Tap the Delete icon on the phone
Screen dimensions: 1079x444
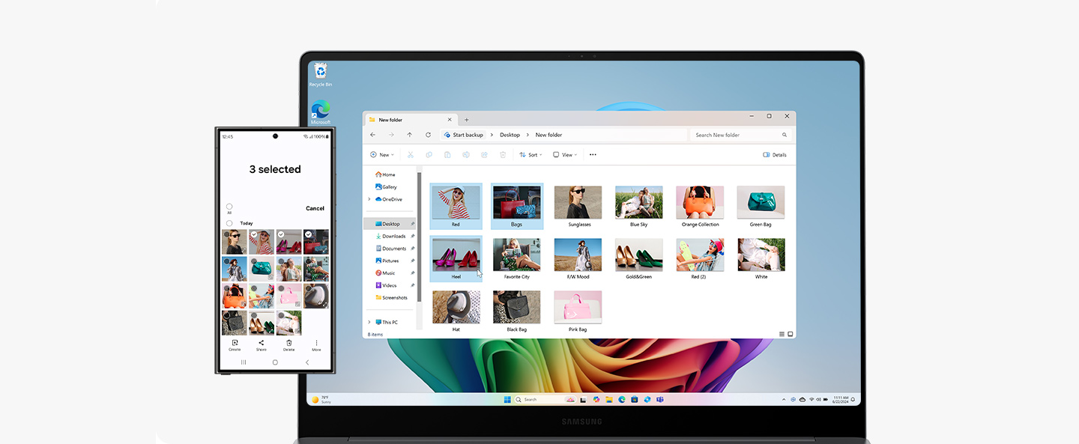(288, 344)
